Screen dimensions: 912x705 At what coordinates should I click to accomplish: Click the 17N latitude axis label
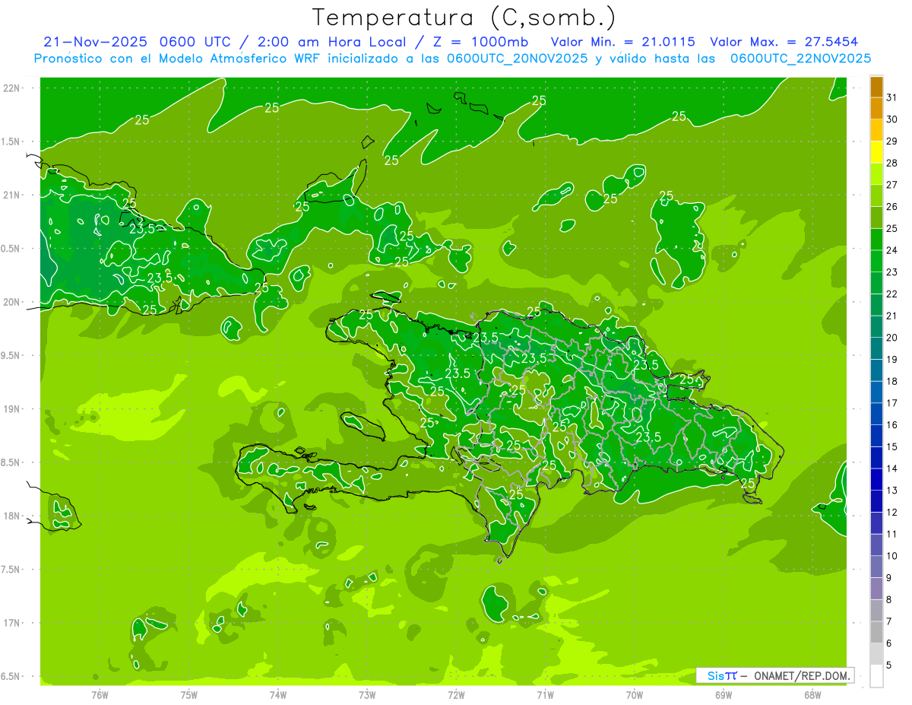[12, 623]
